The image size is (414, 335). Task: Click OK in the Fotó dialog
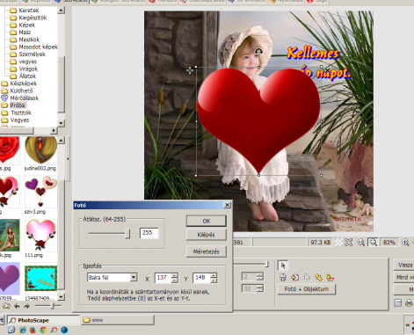[207, 221]
